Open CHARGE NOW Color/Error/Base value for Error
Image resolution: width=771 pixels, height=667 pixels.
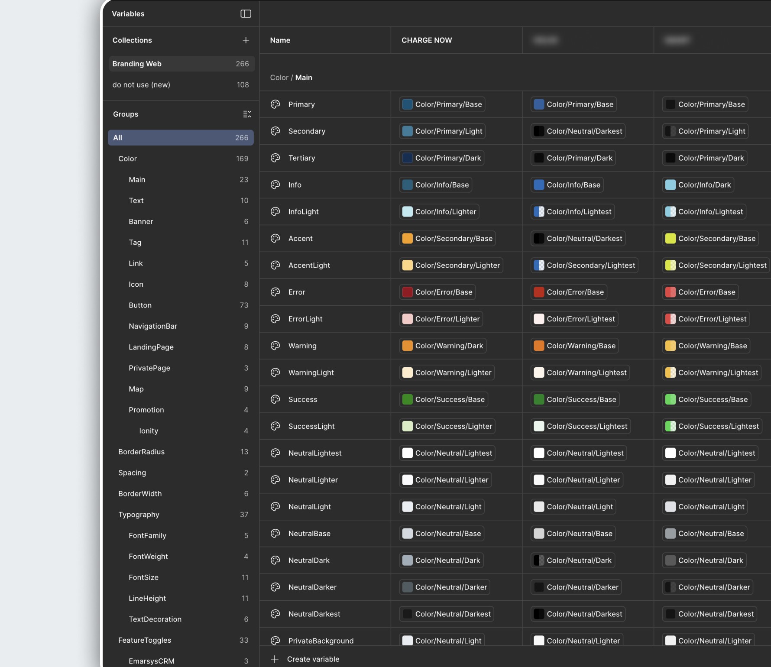pyautogui.click(x=437, y=292)
